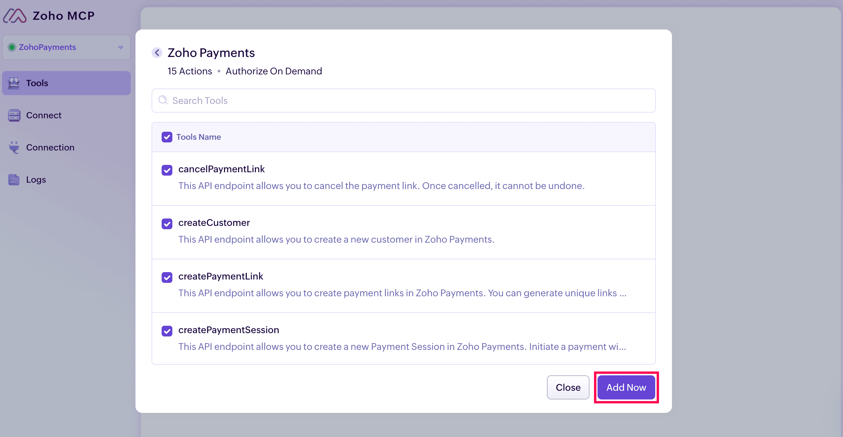
Task: Click the Connection plug icon
Action: [14, 147]
